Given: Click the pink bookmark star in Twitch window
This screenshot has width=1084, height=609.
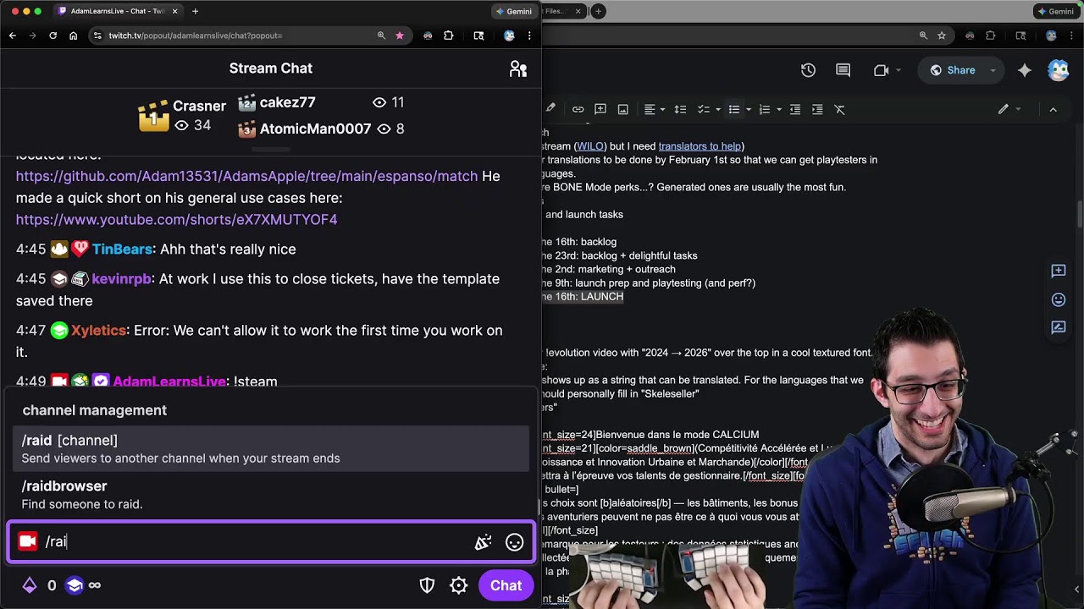Looking at the screenshot, I should pyautogui.click(x=400, y=36).
